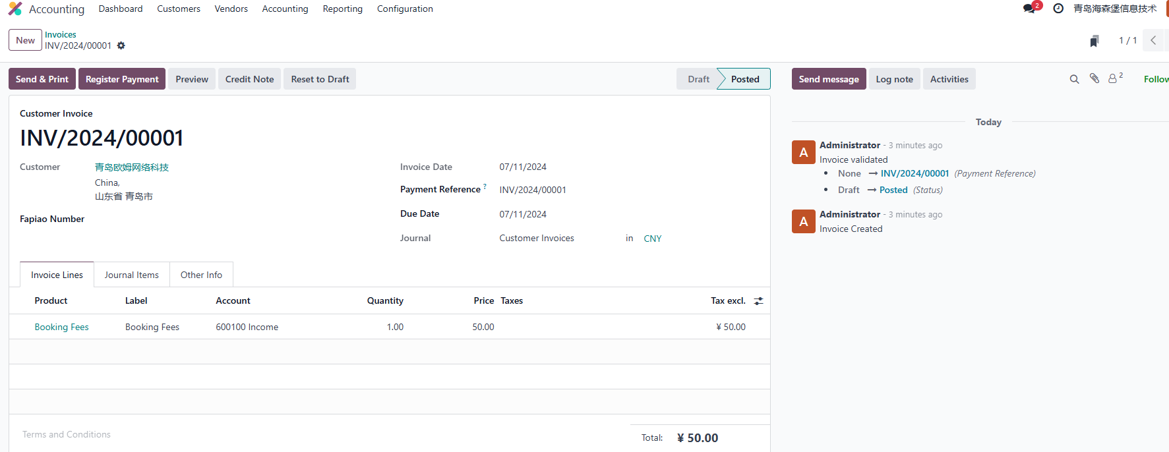
Task: Click the Fapiao Number field label
Action: (x=52, y=219)
